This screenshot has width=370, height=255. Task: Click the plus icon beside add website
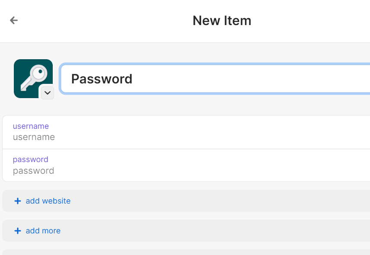(18, 201)
